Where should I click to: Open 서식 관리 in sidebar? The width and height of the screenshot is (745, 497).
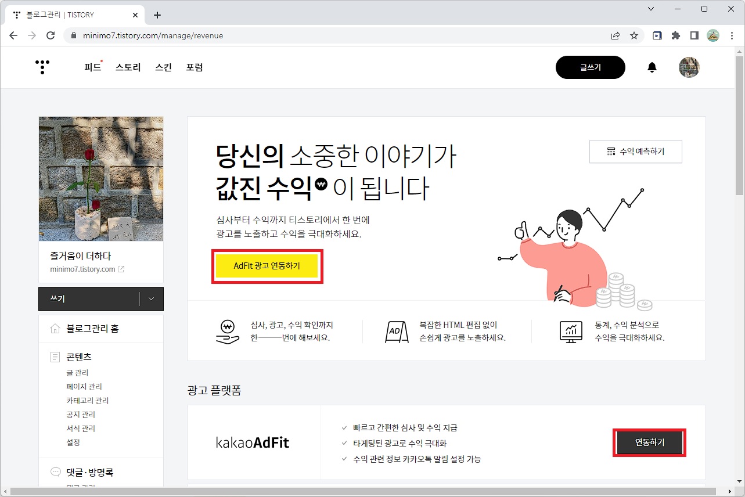click(x=81, y=428)
